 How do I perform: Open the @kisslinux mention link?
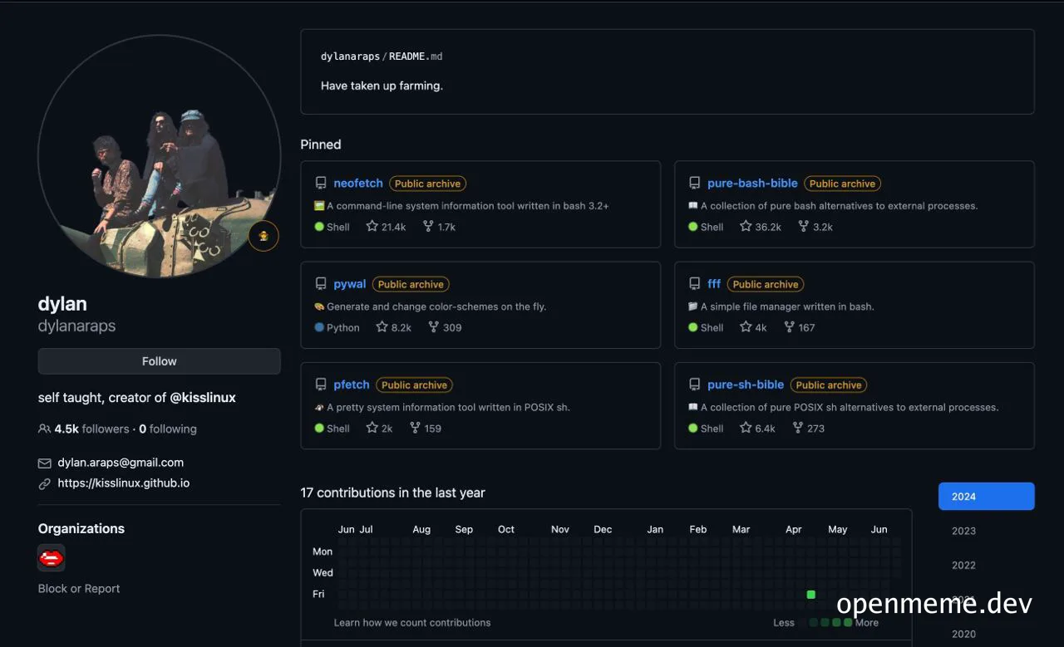pyautogui.click(x=203, y=398)
